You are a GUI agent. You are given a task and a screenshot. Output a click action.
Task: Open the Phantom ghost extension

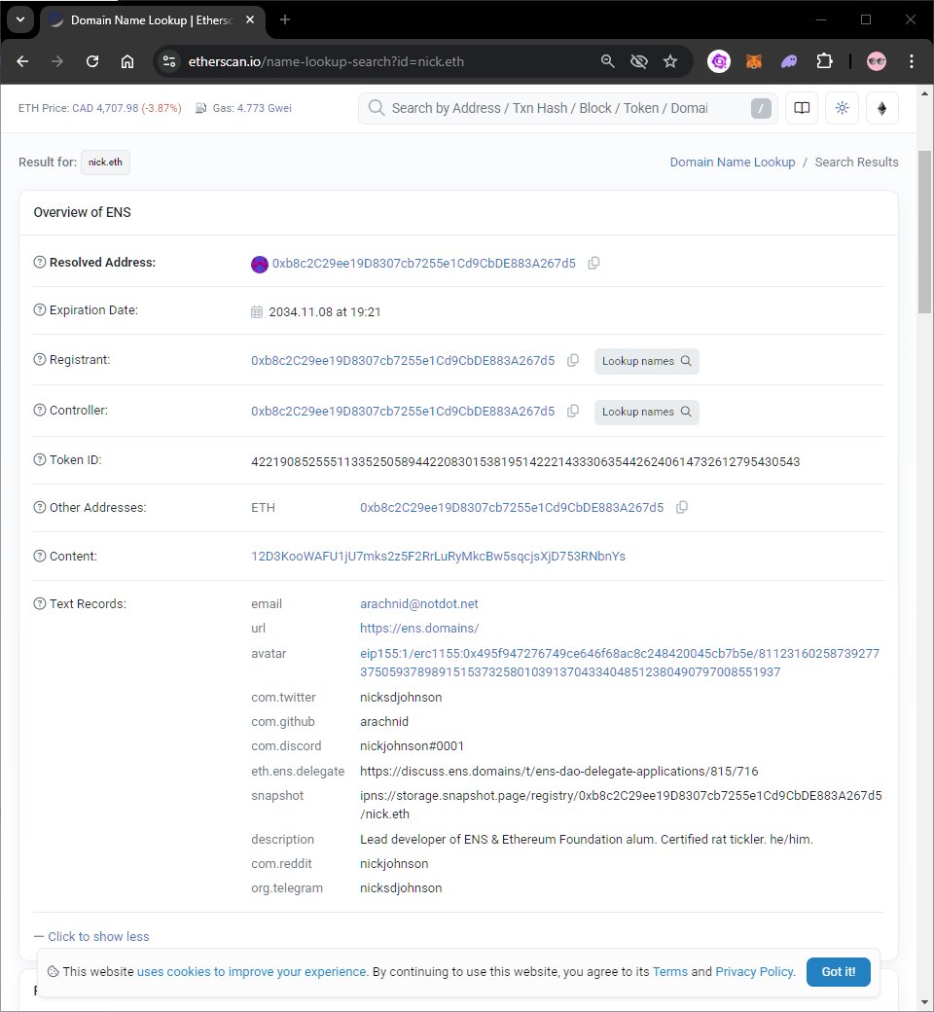pos(789,61)
